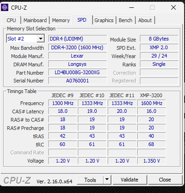This screenshot has height=193, width=185.
Task: Select the SPD tab
Action: pyautogui.click(x=82, y=20)
